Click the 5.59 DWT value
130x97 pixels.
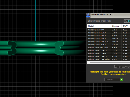tap(125, 47)
